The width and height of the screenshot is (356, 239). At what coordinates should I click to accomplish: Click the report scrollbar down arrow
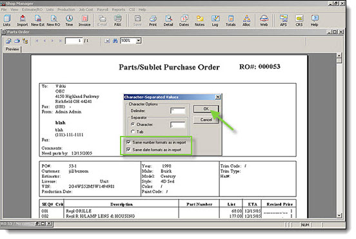[x=339, y=215]
